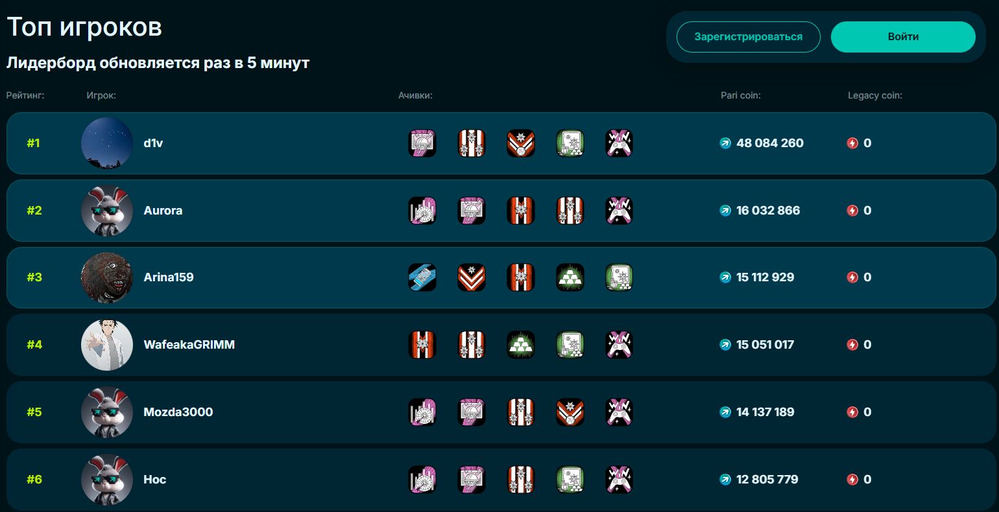999x512 pixels.
Task: Open player name Hoc
Action: pos(155,480)
